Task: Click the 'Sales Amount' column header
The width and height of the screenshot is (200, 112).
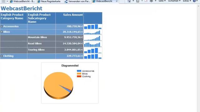Action: [x=69, y=18]
